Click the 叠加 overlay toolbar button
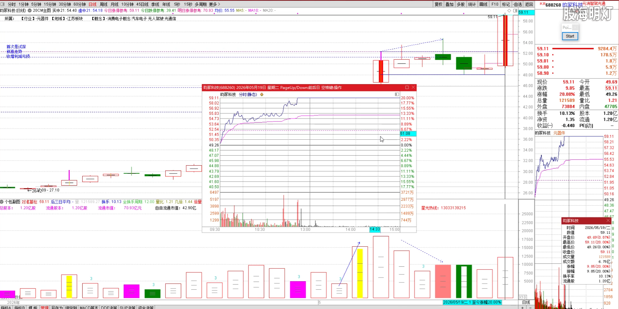 (x=450, y=4)
